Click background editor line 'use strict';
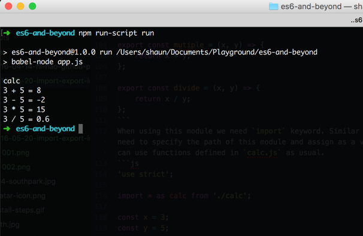The width and height of the screenshot is (363, 236). (x=145, y=174)
